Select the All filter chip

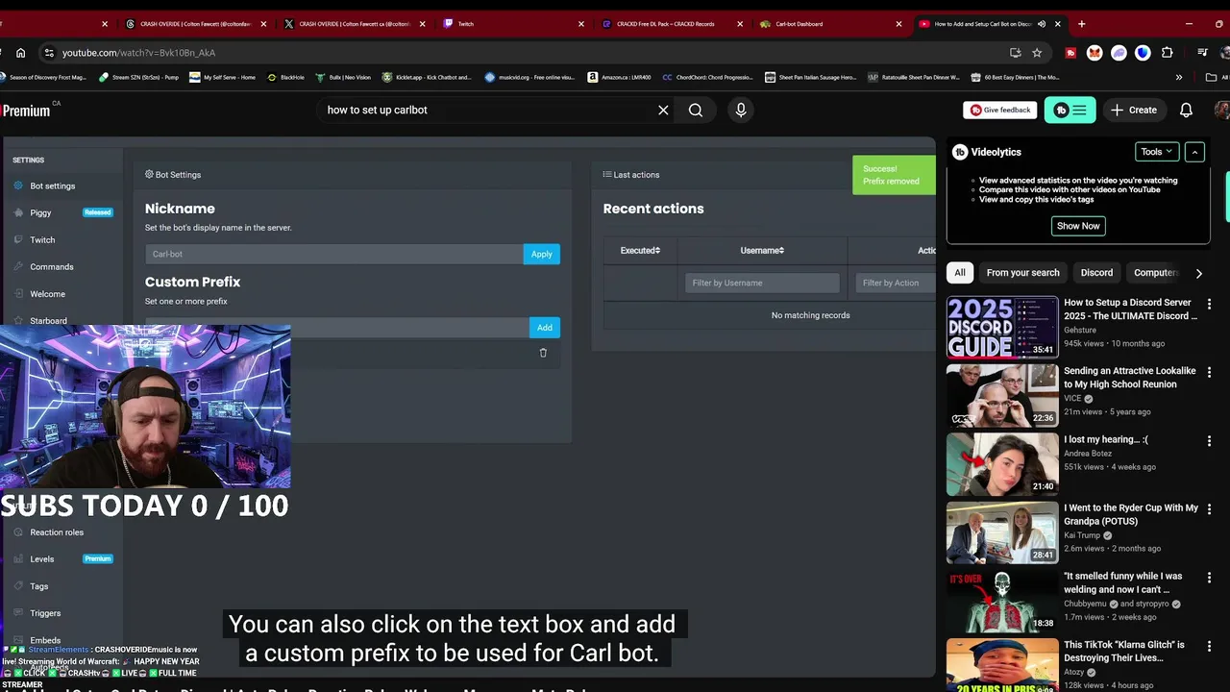[959, 273]
